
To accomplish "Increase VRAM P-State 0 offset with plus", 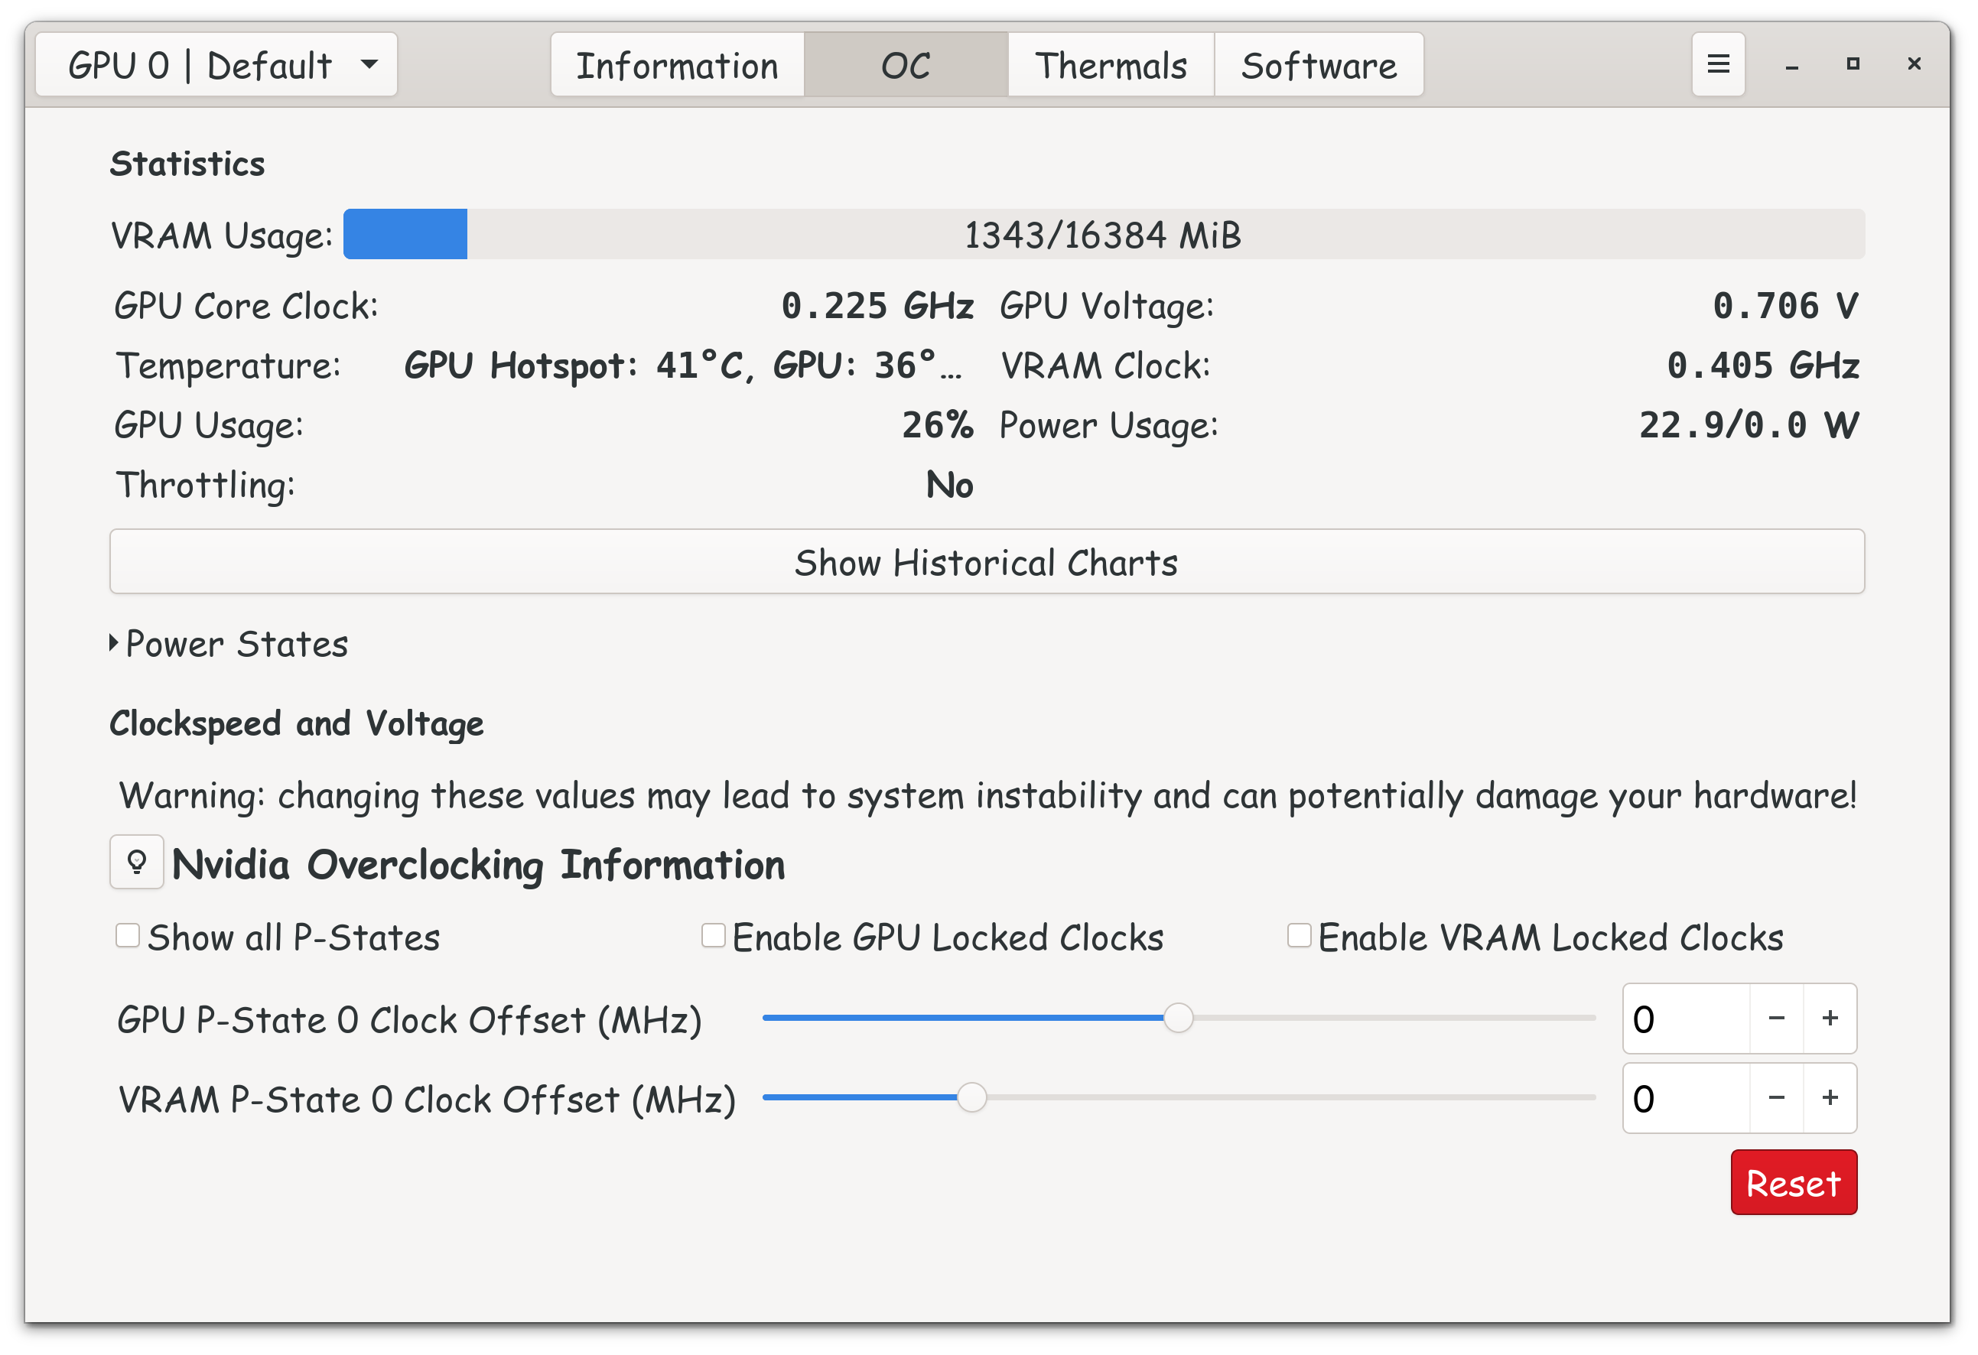I will [x=1829, y=1097].
